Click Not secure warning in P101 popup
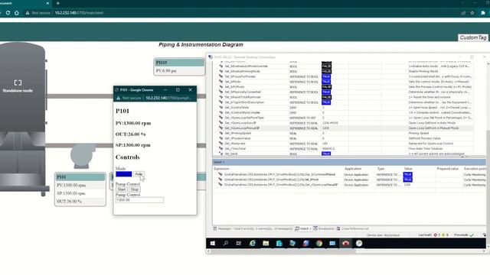The height and width of the screenshot is (275, 490). coord(129,98)
